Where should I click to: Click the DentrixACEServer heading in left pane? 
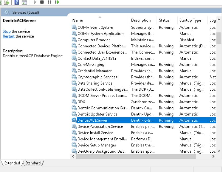[x=19, y=21]
